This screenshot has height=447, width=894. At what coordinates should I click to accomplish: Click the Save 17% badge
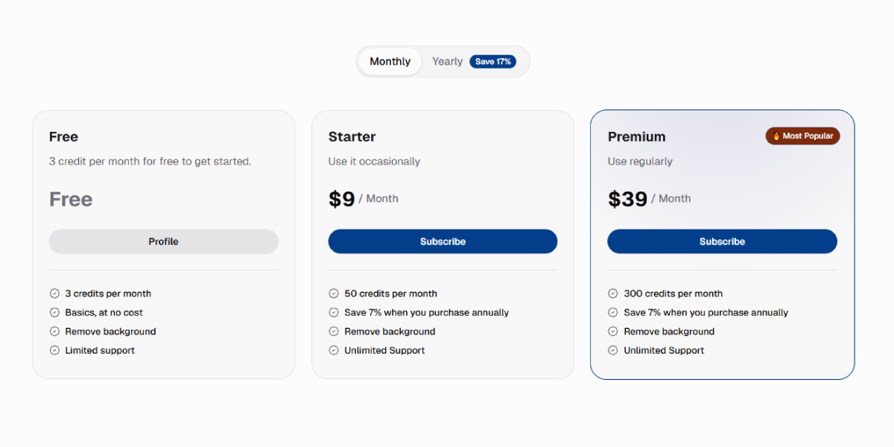tap(493, 62)
